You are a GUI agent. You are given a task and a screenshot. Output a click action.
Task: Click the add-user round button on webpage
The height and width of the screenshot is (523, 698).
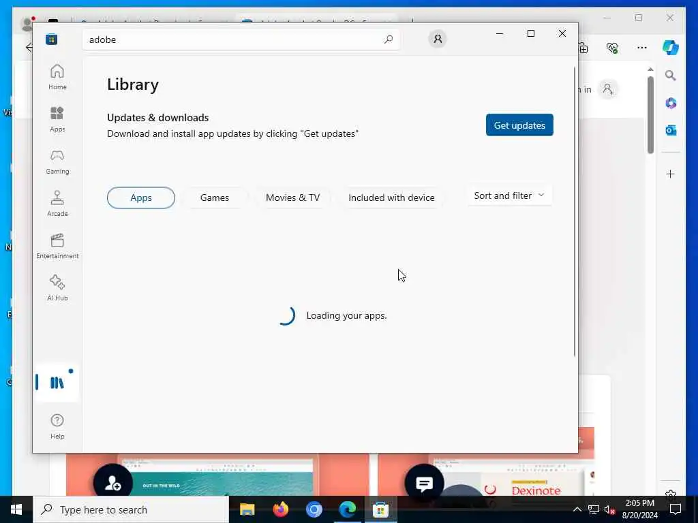(113, 483)
